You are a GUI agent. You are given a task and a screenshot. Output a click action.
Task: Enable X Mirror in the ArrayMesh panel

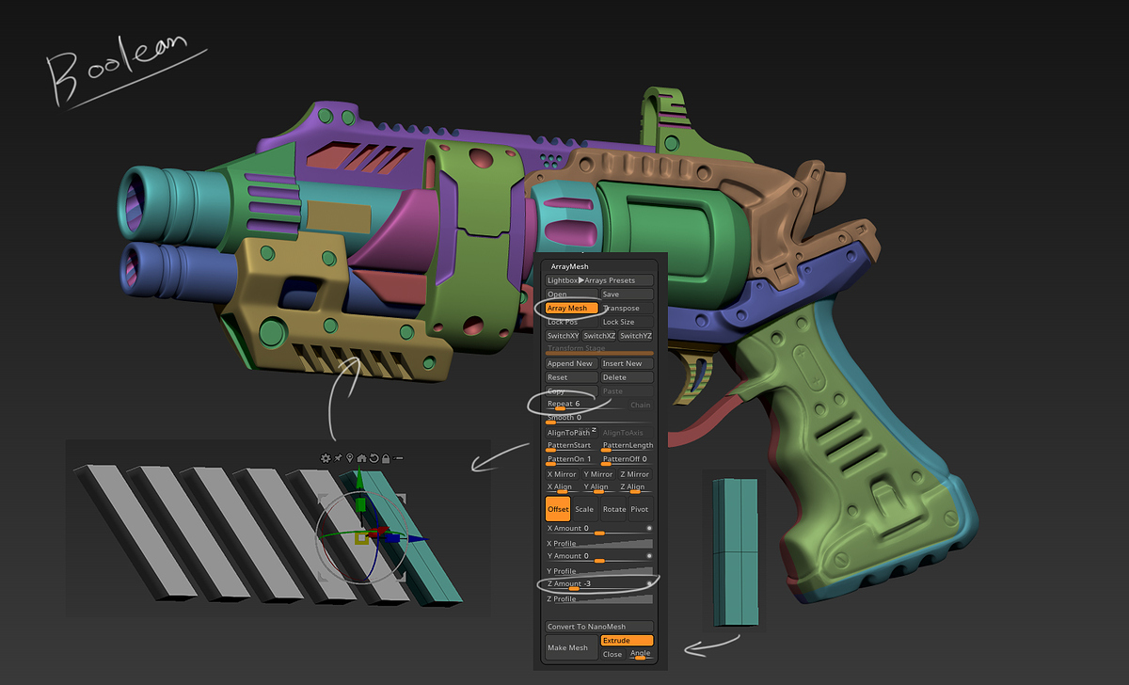563,474
